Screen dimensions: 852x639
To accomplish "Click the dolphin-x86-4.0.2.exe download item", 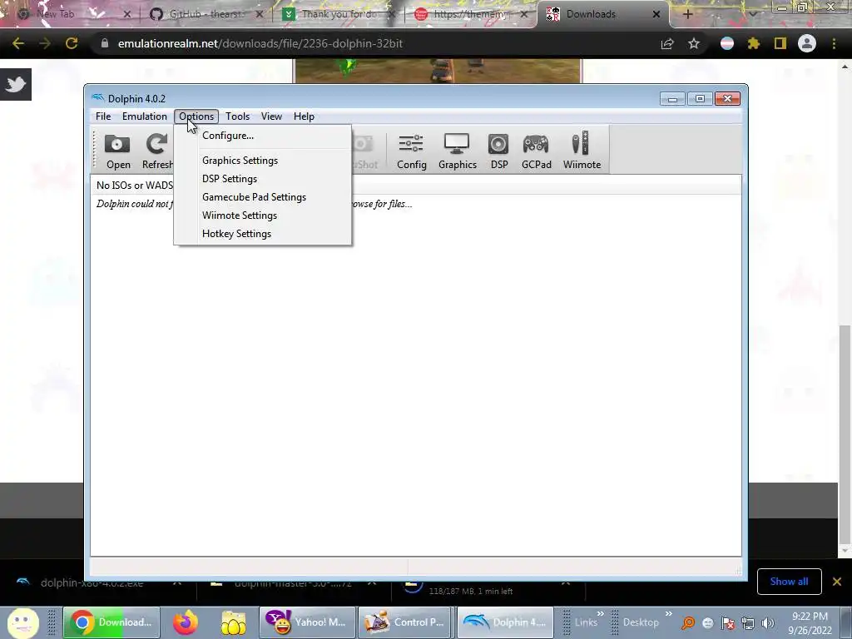I will (x=92, y=583).
